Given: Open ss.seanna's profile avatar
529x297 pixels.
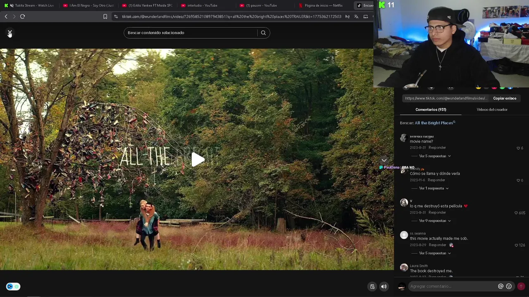Looking at the screenshot, I should (404, 235).
